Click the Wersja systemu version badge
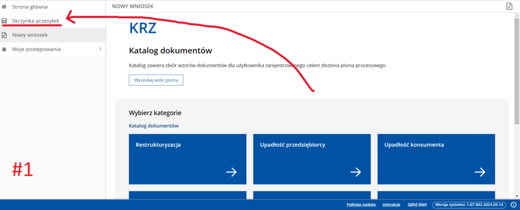This screenshot has height=210, width=520. (470, 204)
